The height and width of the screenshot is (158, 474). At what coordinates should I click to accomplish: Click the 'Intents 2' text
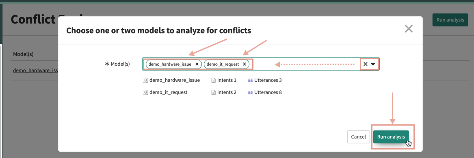[227, 92]
